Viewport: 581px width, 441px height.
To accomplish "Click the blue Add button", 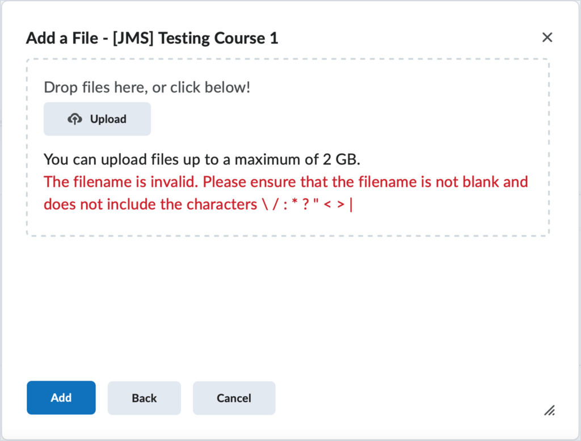I will pyautogui.click(x=61, y=398).
